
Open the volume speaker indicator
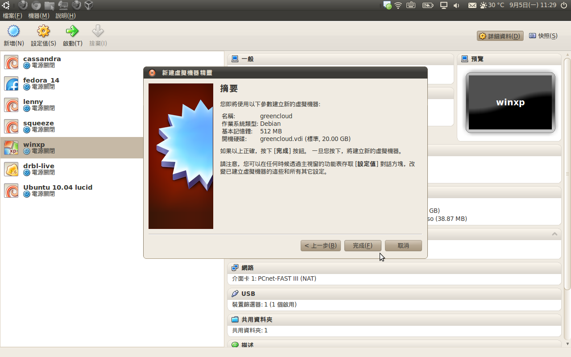pos(456,5)
